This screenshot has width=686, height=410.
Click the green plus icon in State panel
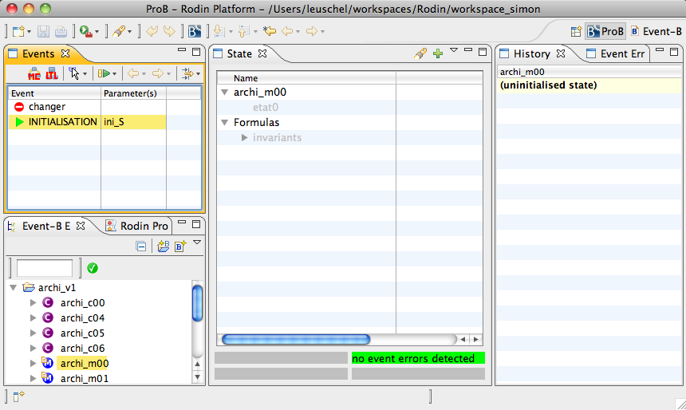[x=437, y=53]
